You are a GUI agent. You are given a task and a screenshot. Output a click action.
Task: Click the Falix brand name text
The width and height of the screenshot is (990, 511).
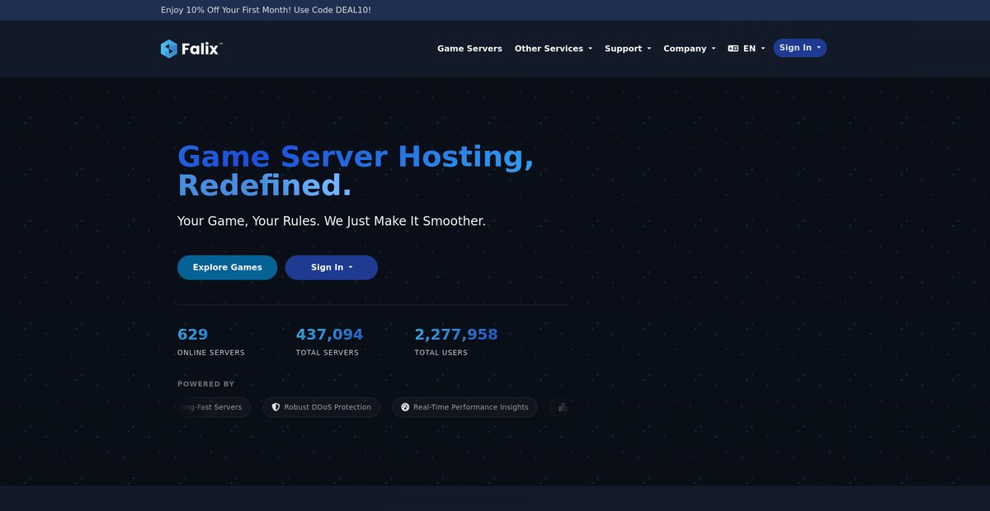[201, 49]
